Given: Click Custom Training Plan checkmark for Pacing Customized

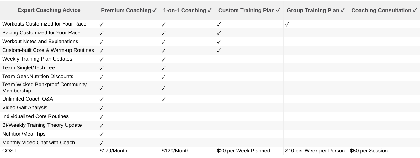Looking at the screenshot, I should coord(219,33).
